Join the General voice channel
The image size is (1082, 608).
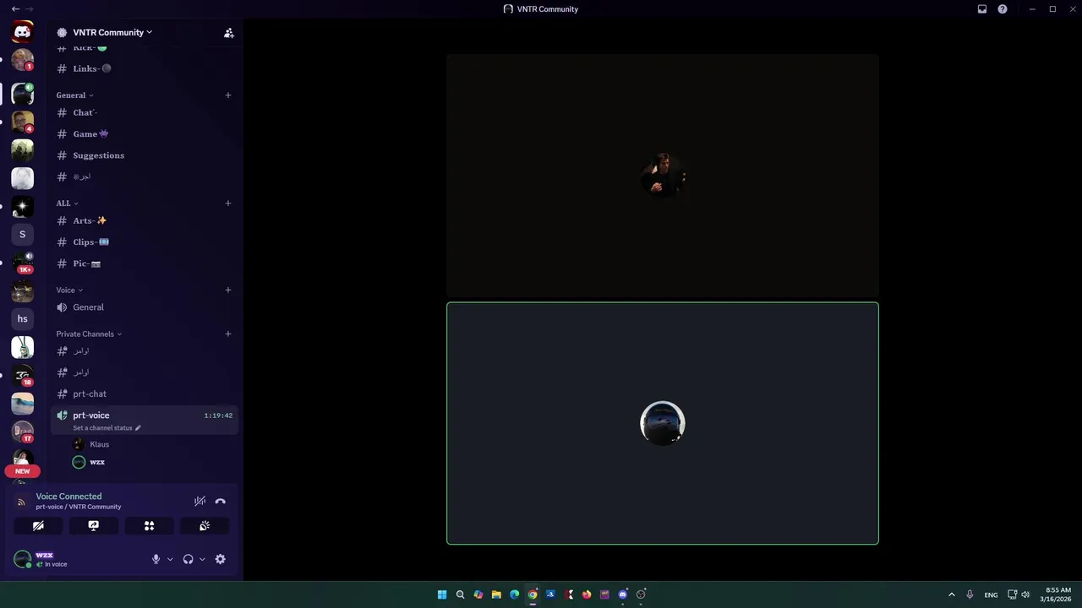pyautogui.click(x=145, y=307)
